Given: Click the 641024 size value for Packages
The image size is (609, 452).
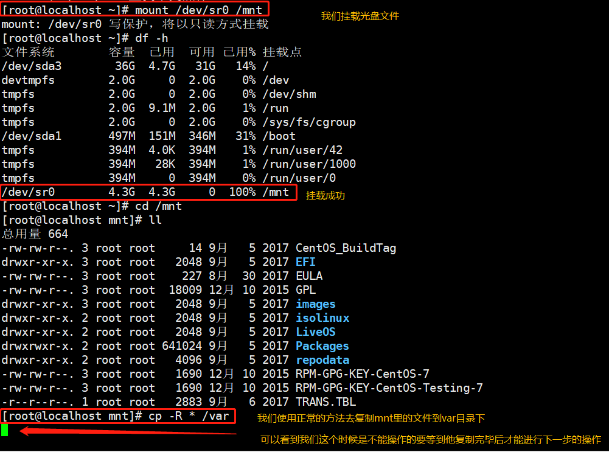Looking at the screenshot, I should click(x=182, y=346).
